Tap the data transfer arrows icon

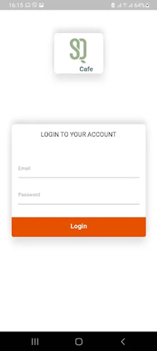pyautogui.click(x=125, y=5)
